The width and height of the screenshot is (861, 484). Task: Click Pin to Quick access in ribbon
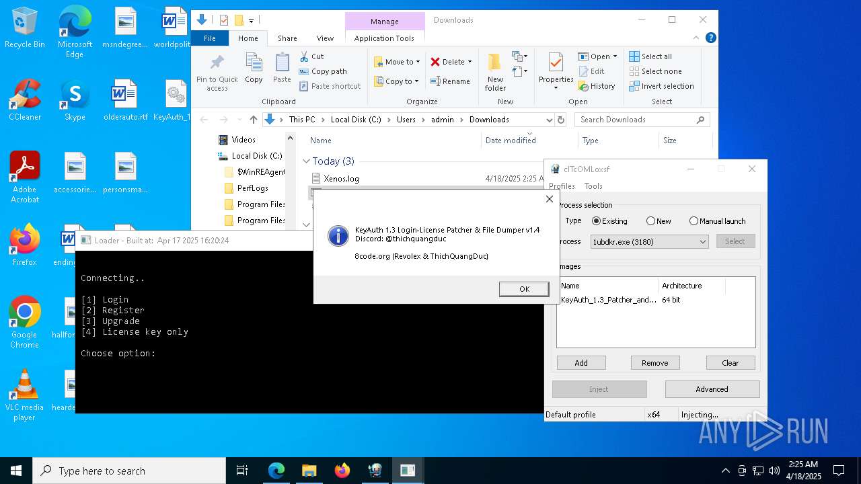[x=217, y=73]
